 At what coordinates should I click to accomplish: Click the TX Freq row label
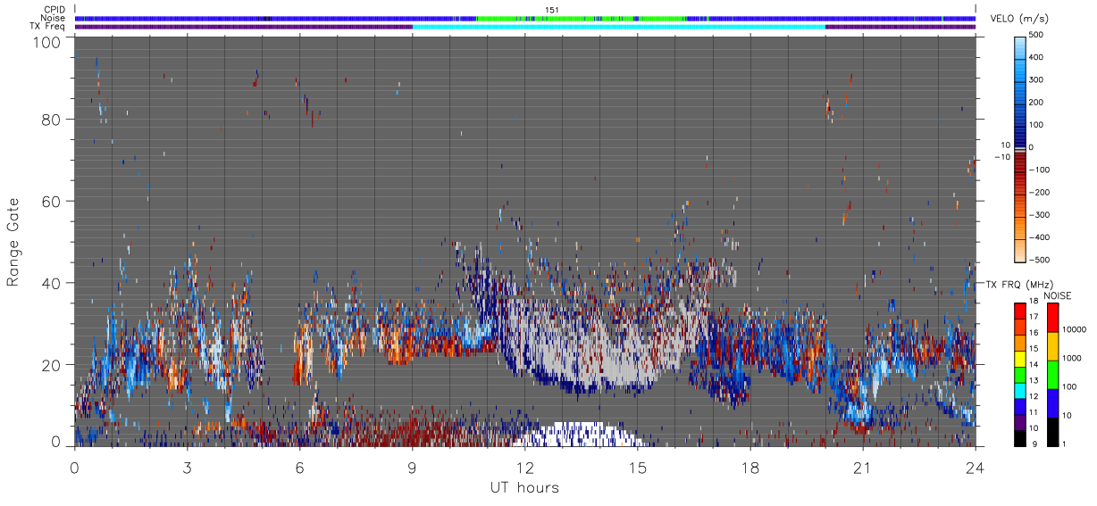48,27
